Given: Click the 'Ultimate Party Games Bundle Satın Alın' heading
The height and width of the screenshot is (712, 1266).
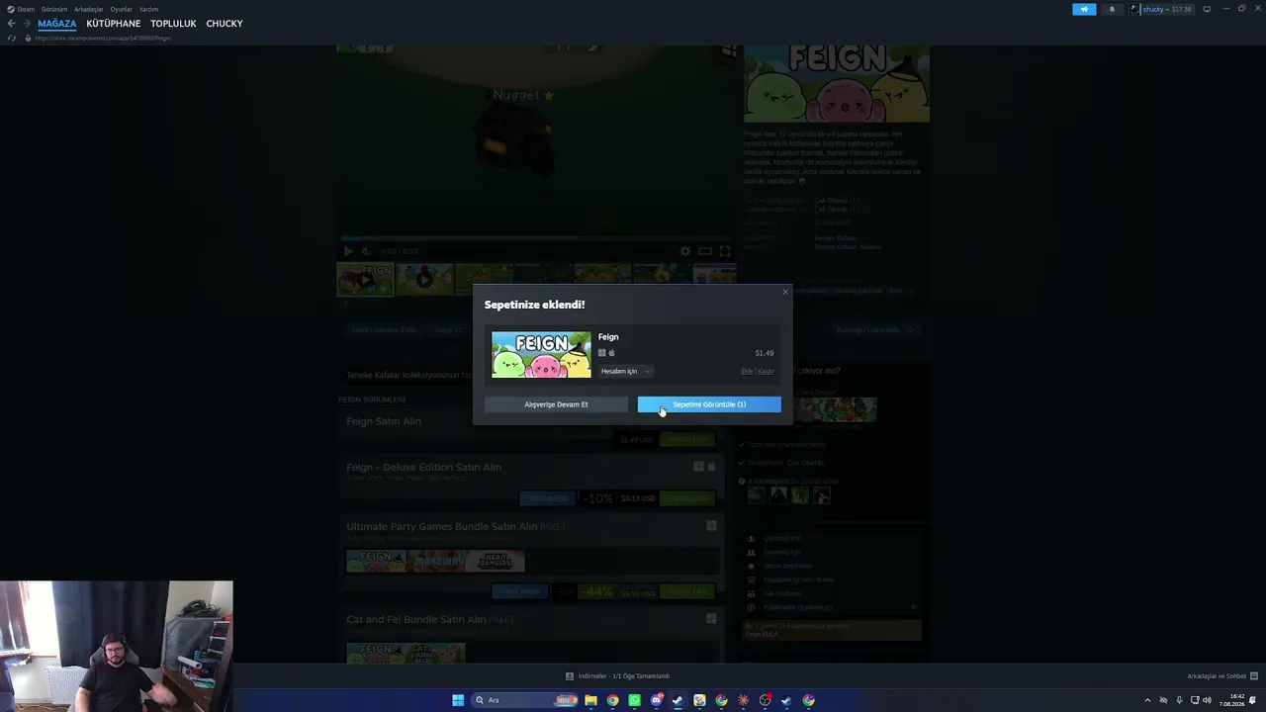Looking at the screenshot, I should [x=456, y=527].
